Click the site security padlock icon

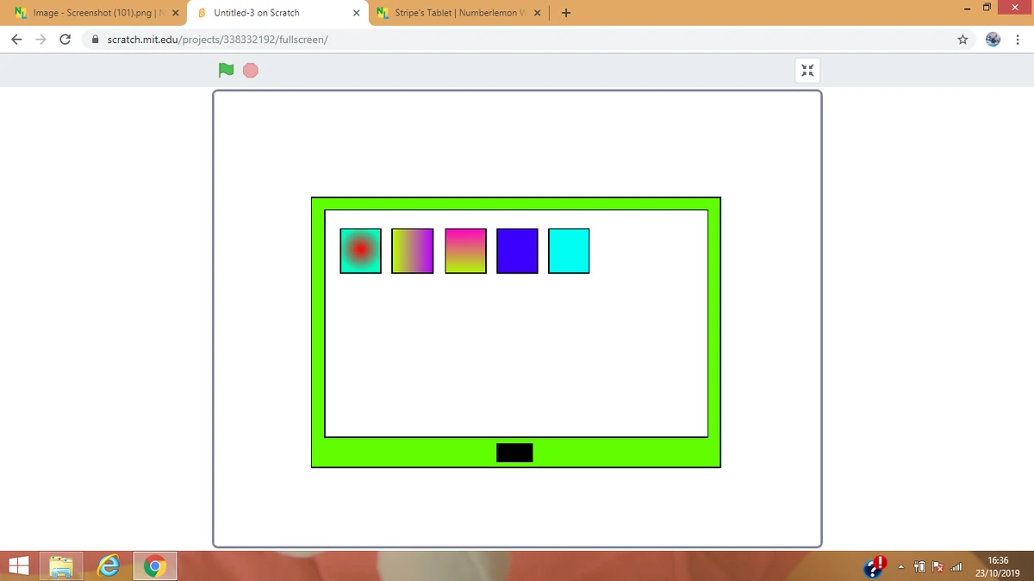click(x=95, y=39)
